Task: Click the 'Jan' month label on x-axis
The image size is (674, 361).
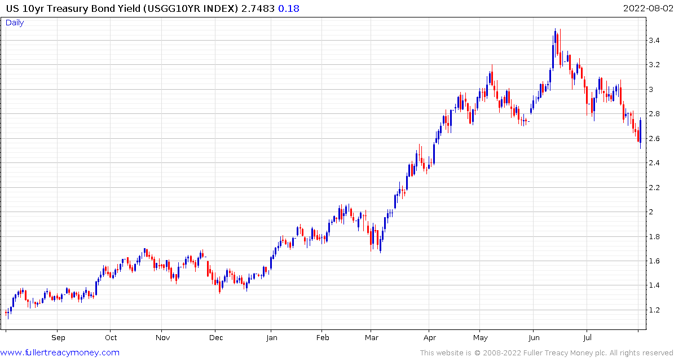Action: coord(271,337)
